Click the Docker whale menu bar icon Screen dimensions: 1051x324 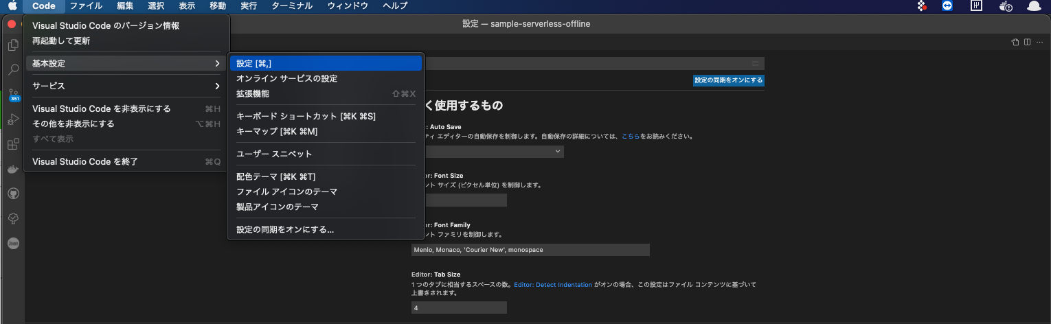1005,5
